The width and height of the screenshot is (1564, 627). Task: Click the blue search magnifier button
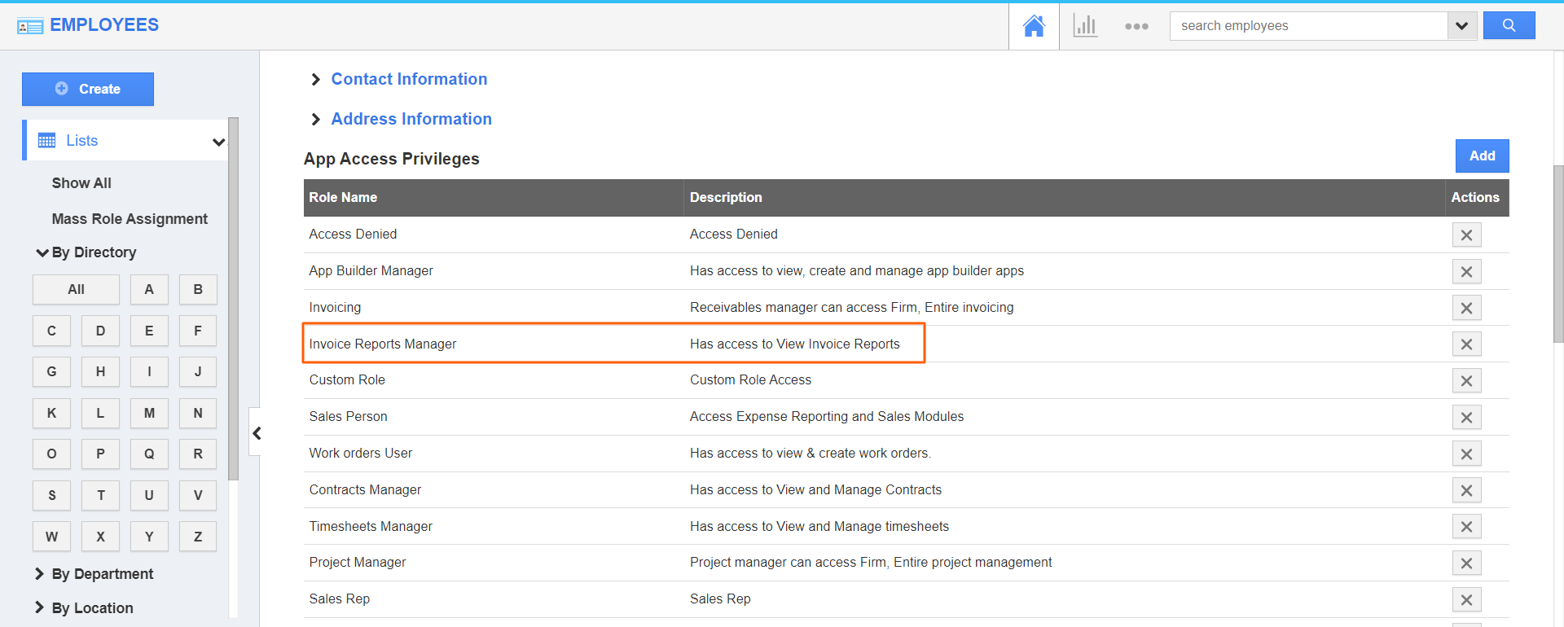pos(1509,25)
